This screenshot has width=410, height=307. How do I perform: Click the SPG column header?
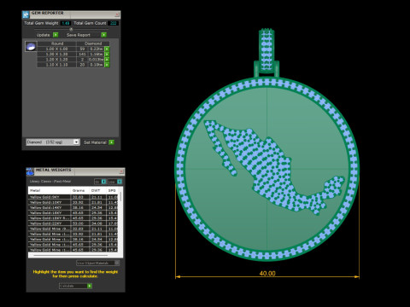click(113, 190)
